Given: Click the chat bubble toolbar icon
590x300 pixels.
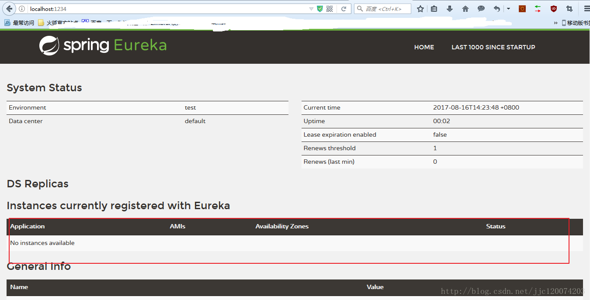Looking at the screenshot, I should (481, 9).
